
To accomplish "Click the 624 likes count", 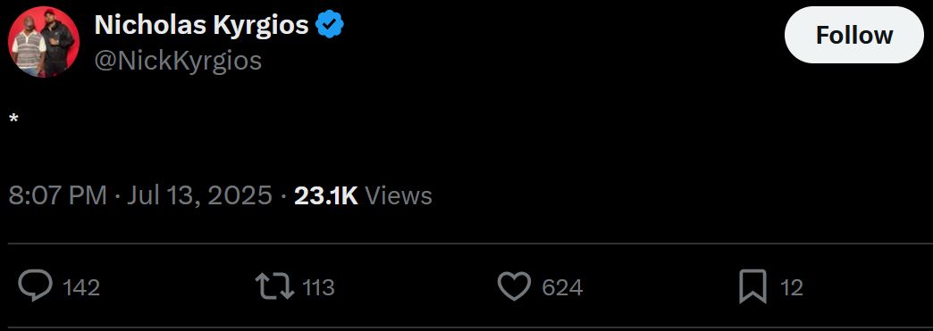I will pos(562,287).
